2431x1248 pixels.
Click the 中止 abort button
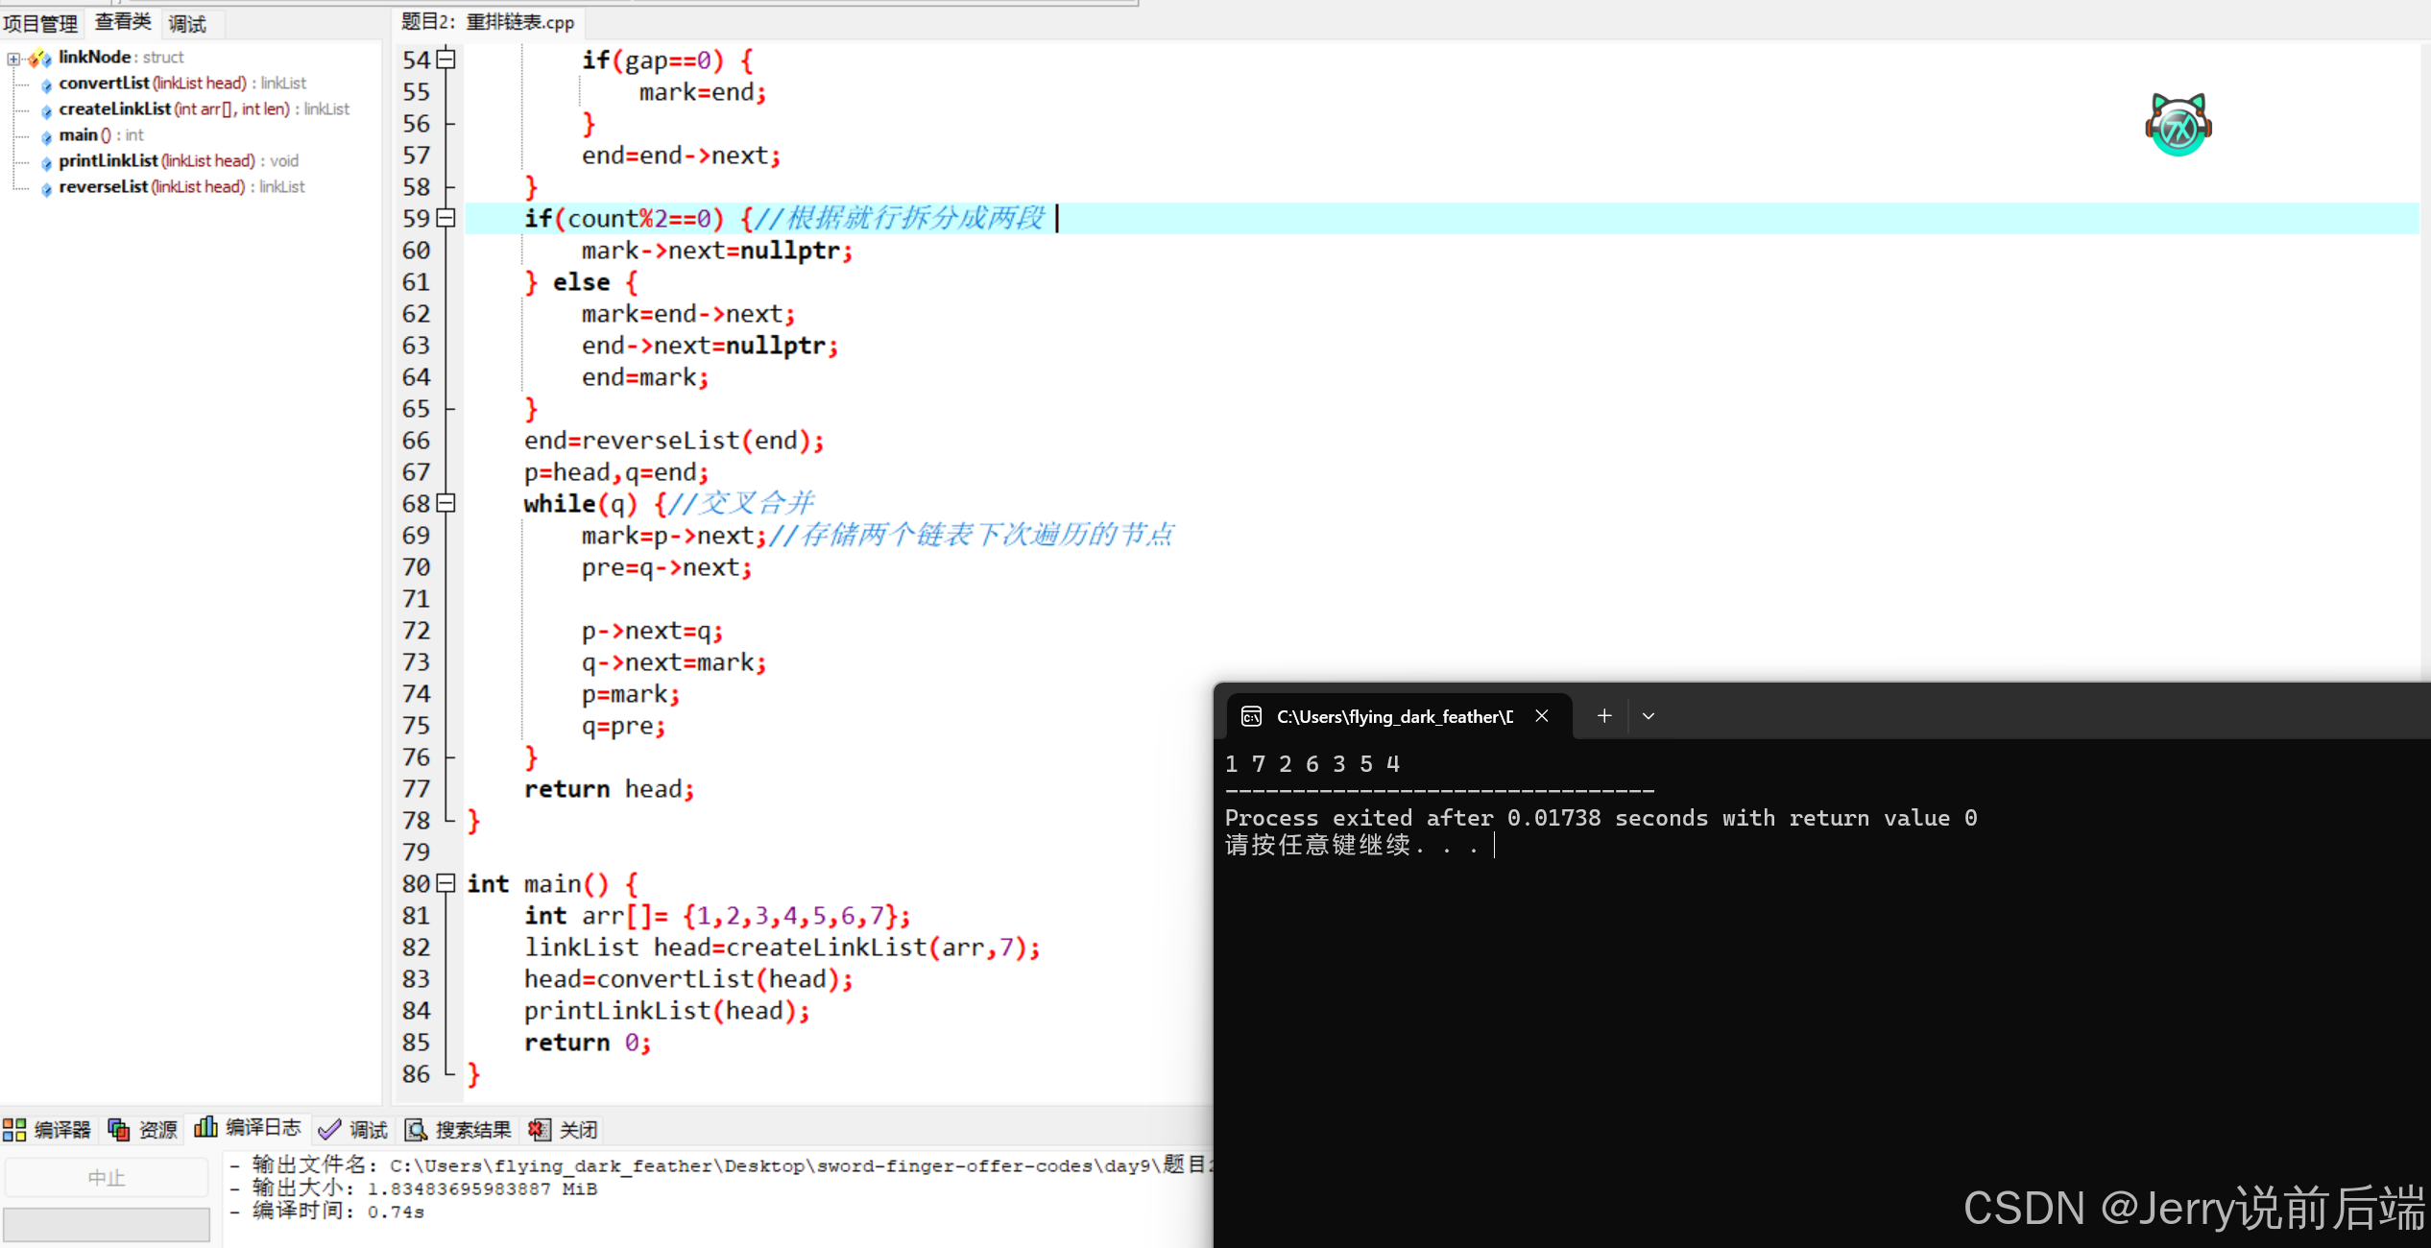point(106,1178)
